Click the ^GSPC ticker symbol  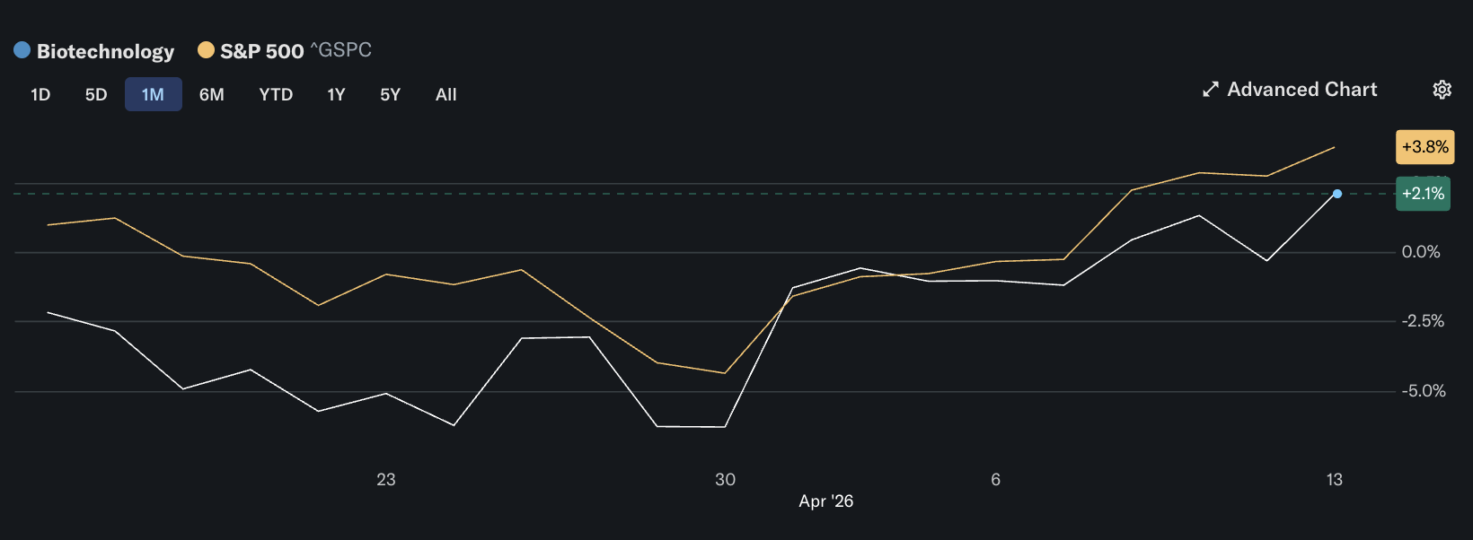(x=341, y=50)
